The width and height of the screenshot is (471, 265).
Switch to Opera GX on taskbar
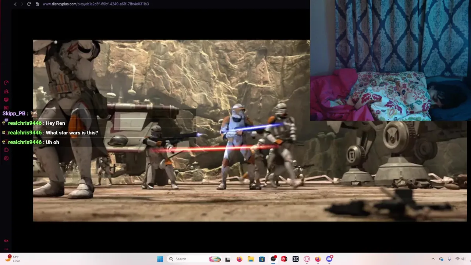[307, 259]
